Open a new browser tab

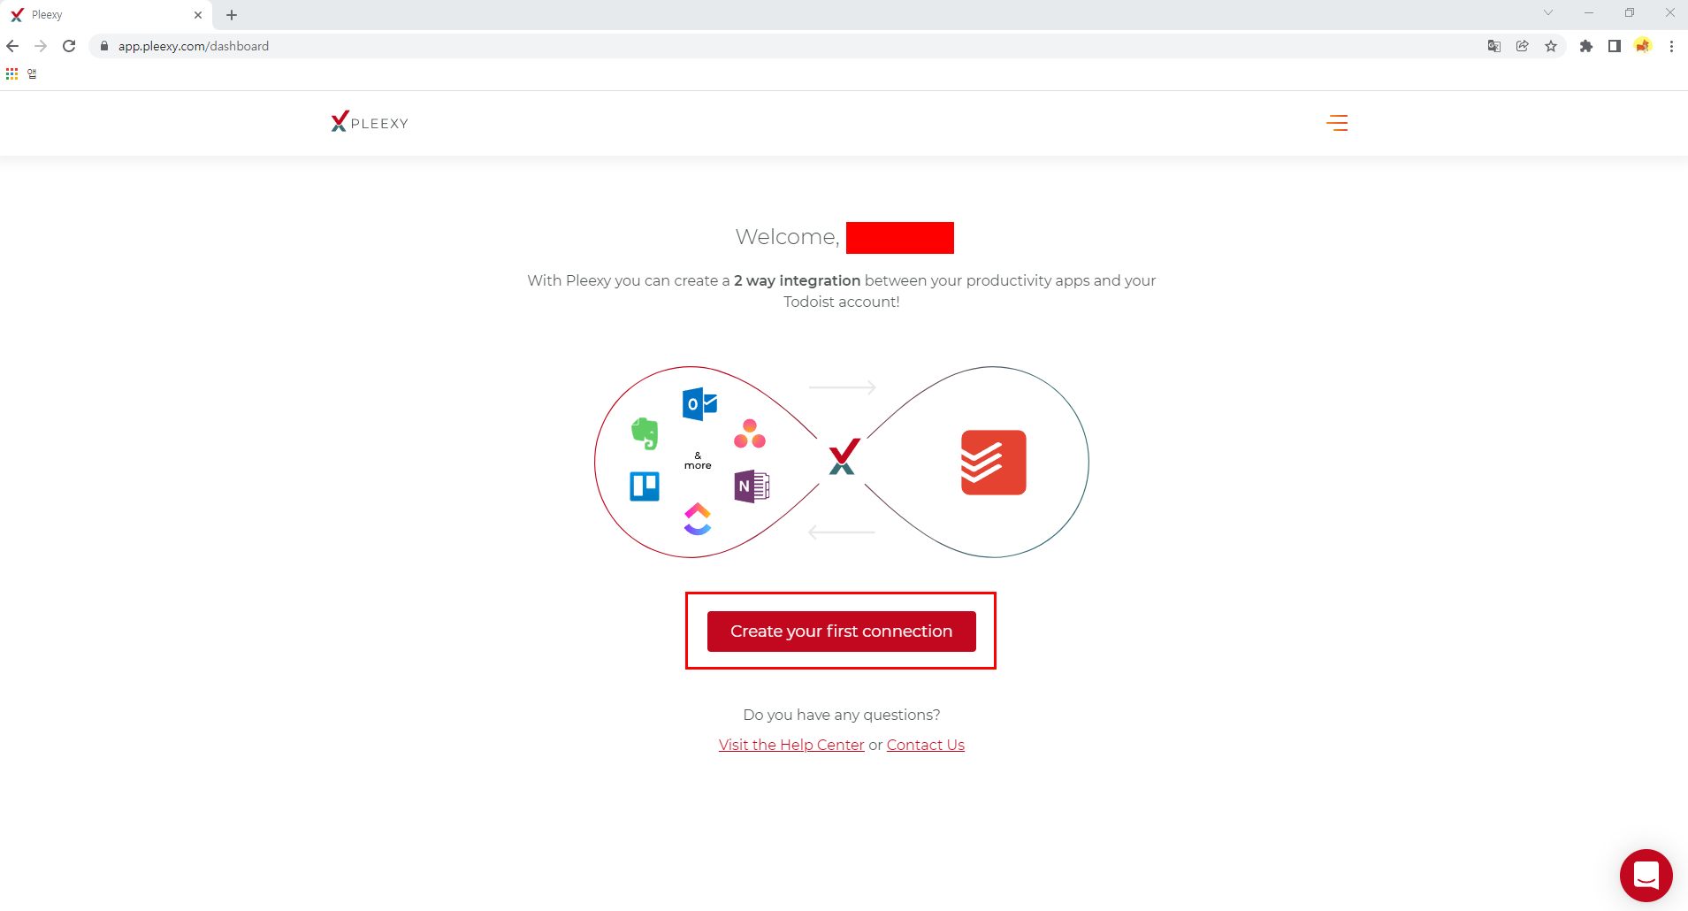pyautogui.click(x=232, y=15)
